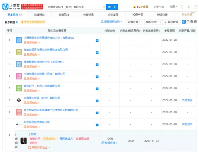Click the 伟恒企业 company logo tile
Viewport: 199px width, 155px height.
point(19,52)
